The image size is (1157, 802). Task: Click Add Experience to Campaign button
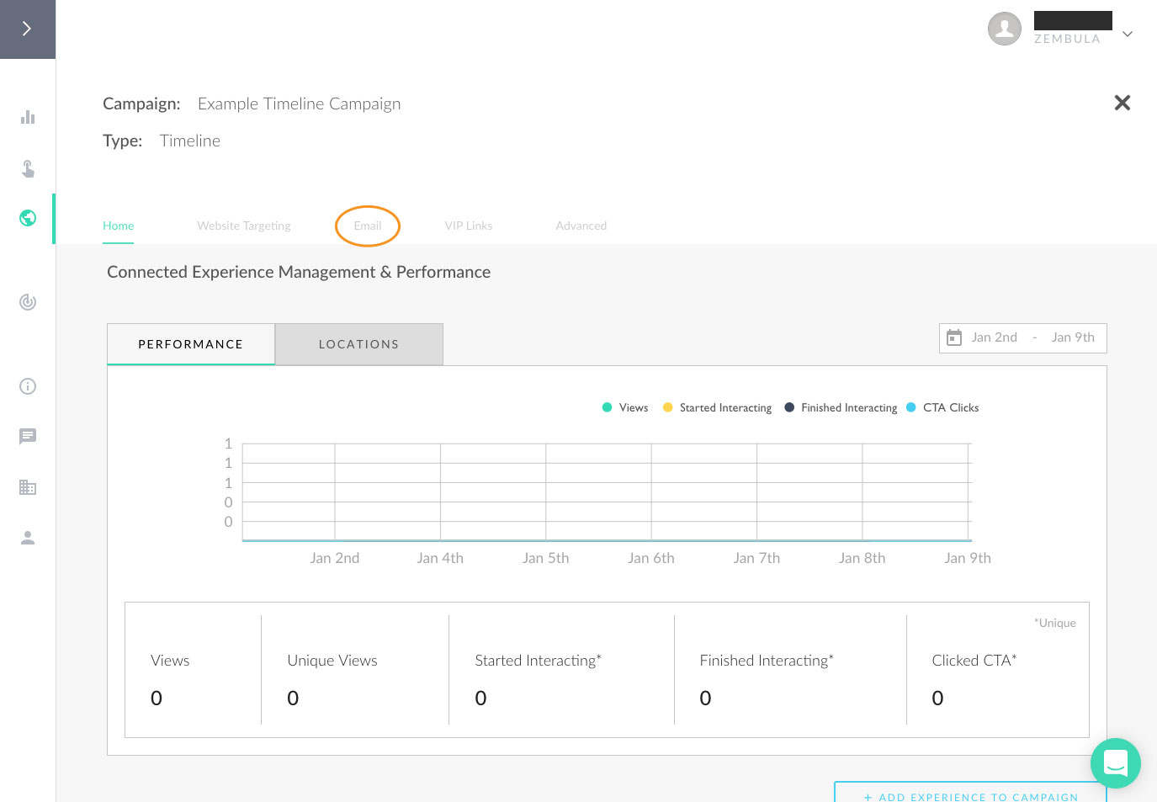[x=970, y=793]
